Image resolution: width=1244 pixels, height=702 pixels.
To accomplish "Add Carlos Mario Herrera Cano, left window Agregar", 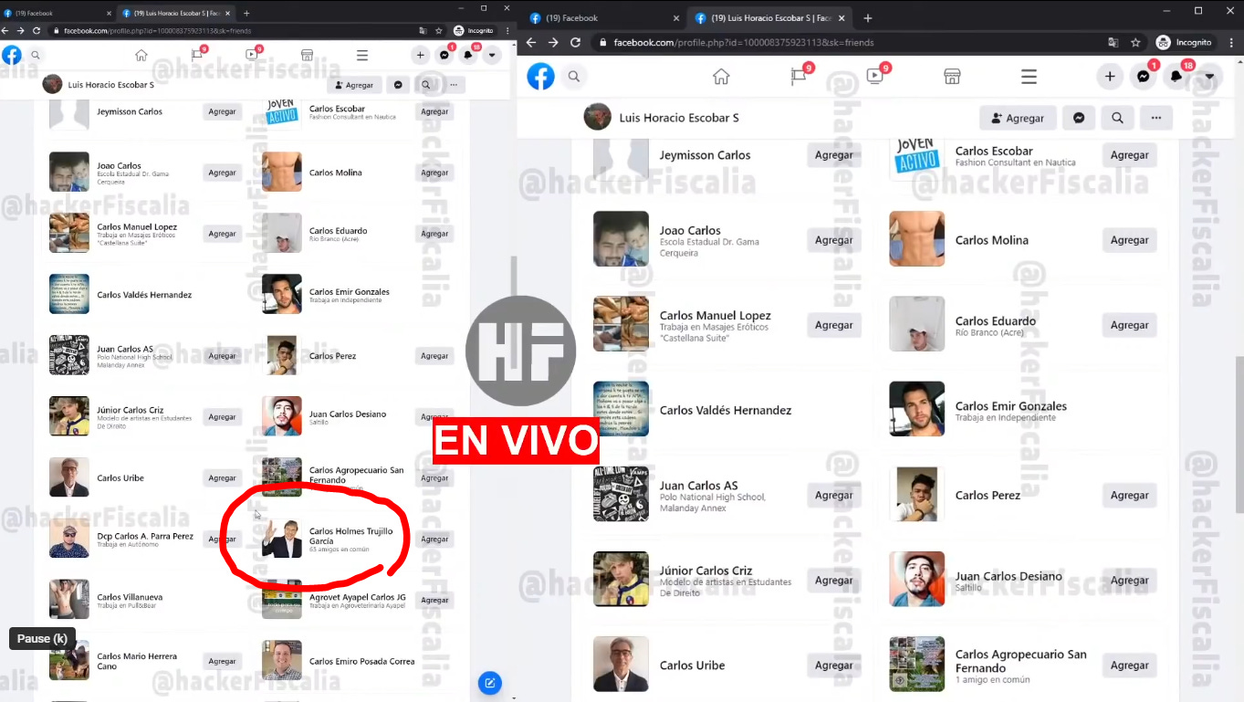I will tap(222, 661).
